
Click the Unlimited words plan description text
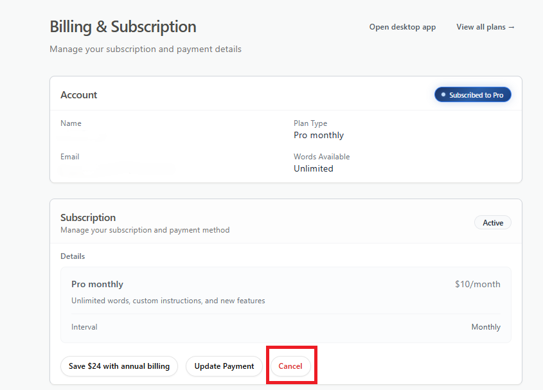click(x=168, y=301)
